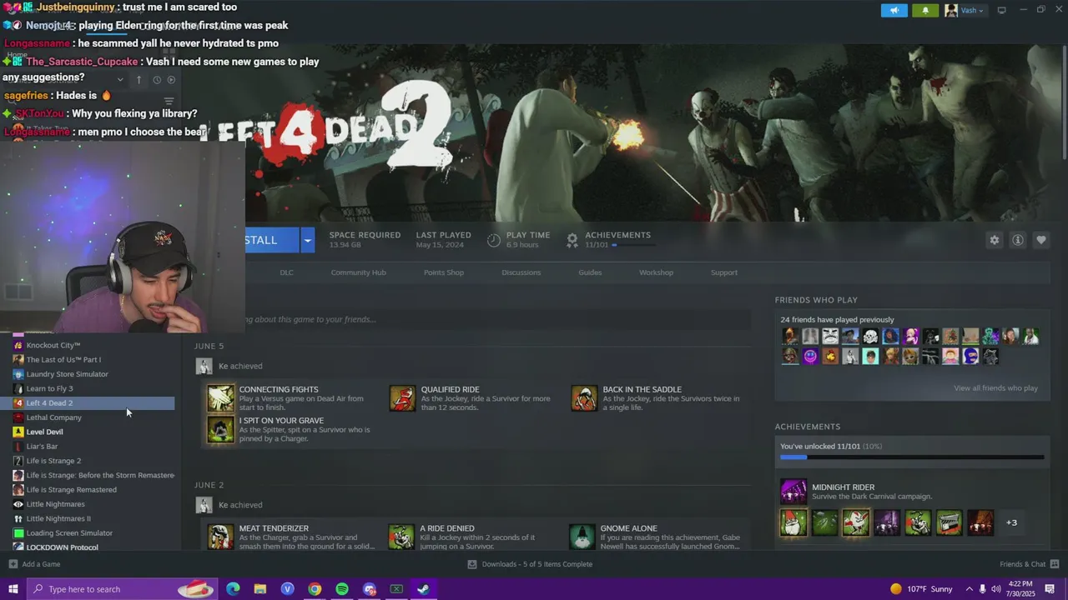Open Spotify from taskbar

pos(342,589)
